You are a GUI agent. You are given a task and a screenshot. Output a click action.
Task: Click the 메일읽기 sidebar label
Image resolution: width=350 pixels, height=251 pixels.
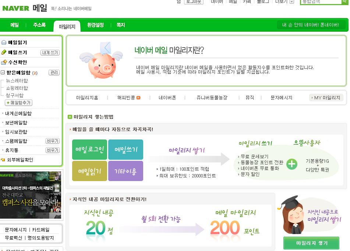(17, 42)
